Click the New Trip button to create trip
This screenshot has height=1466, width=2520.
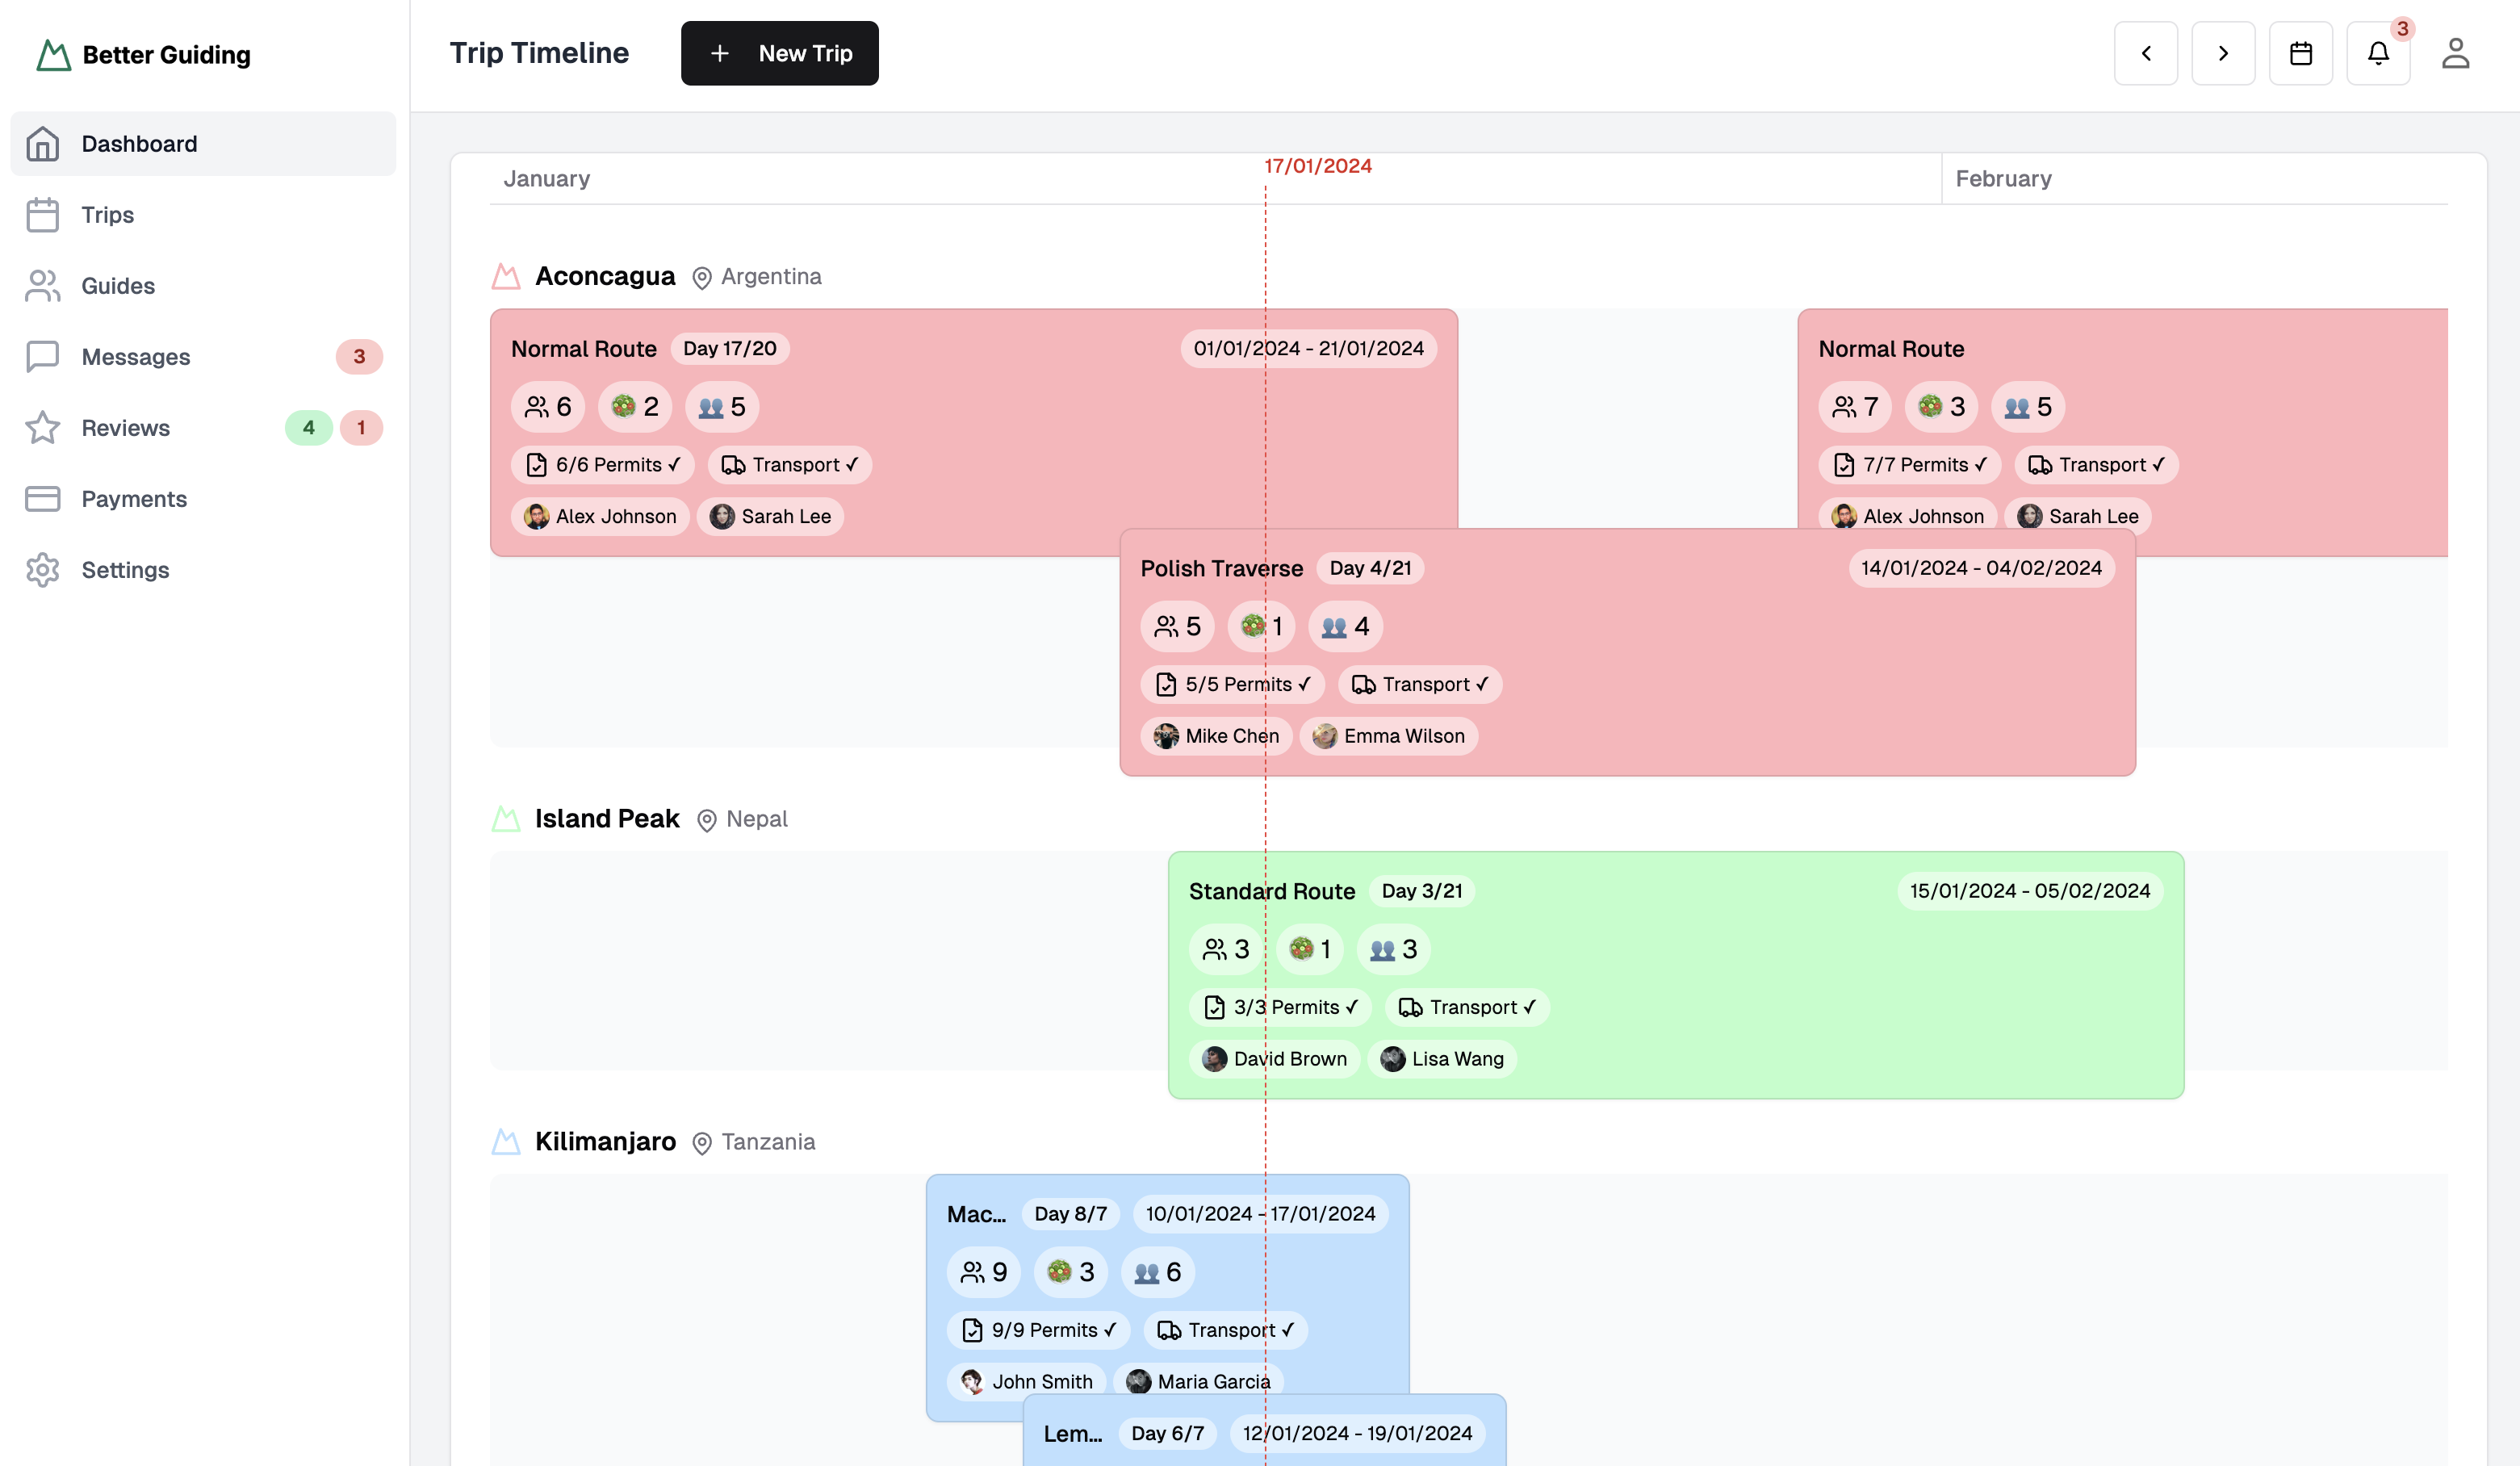[778, 52]
